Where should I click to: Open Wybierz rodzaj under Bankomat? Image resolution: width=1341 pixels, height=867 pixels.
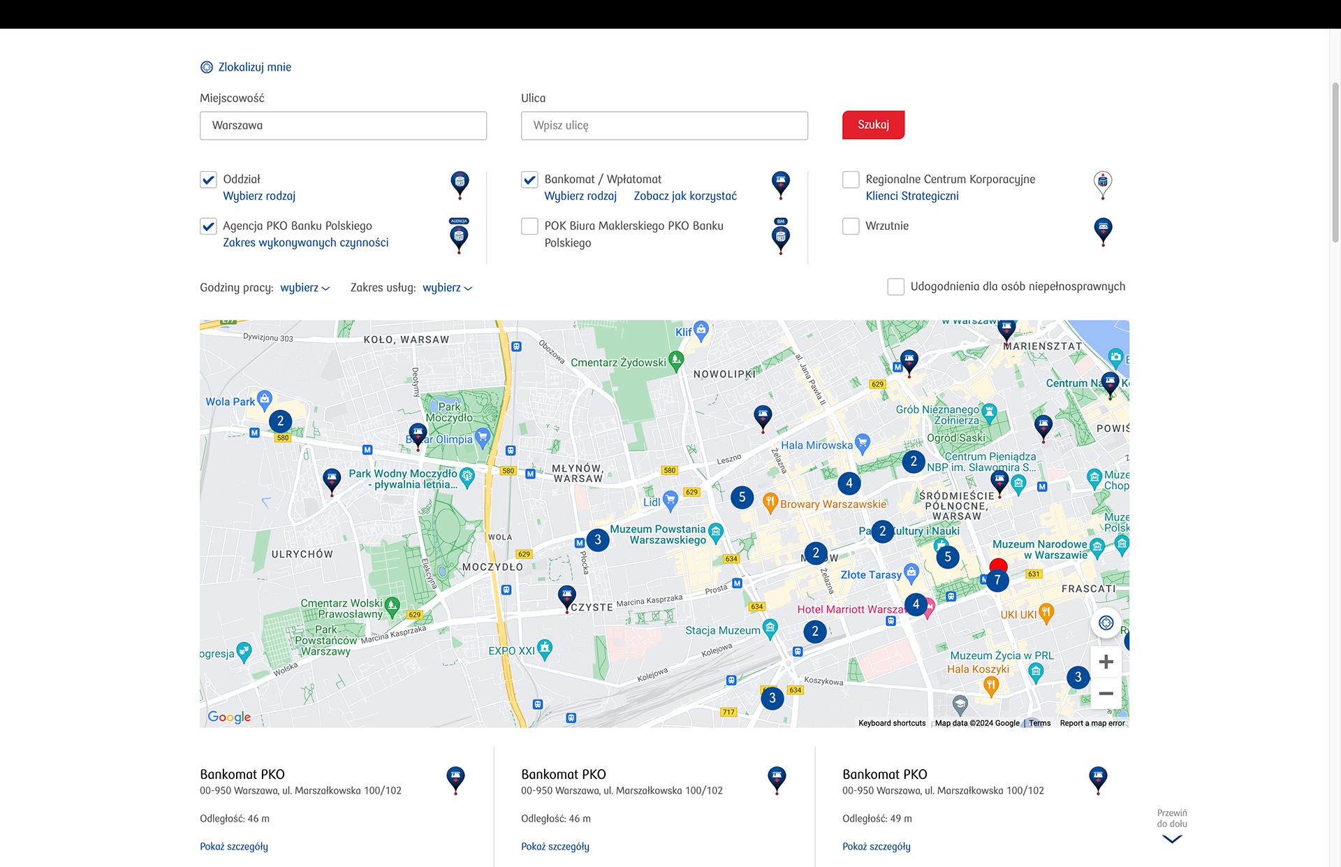[x=580, y=196]
